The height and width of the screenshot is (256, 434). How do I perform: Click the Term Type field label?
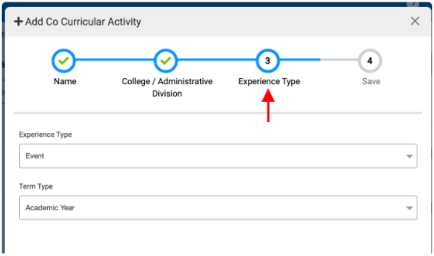tap(36, 186)
